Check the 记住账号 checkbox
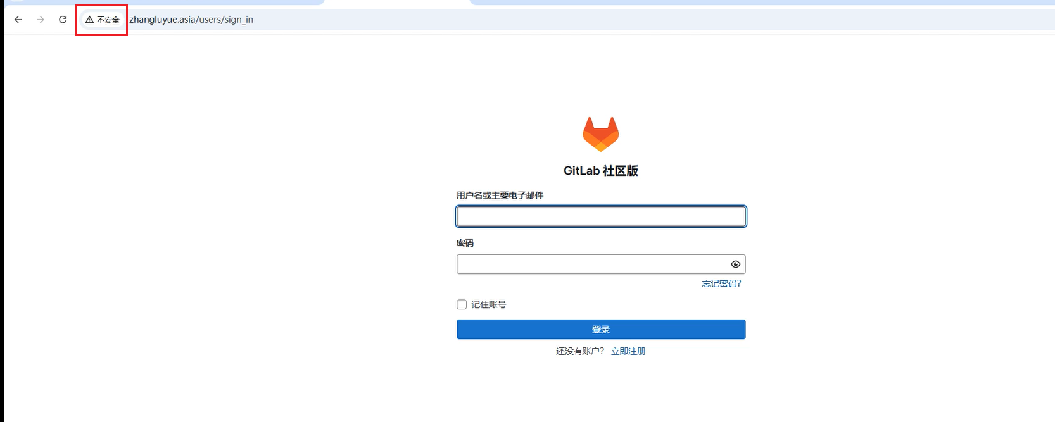The width and height of the screenshot is (1055, 422). [x=462, y=304]
